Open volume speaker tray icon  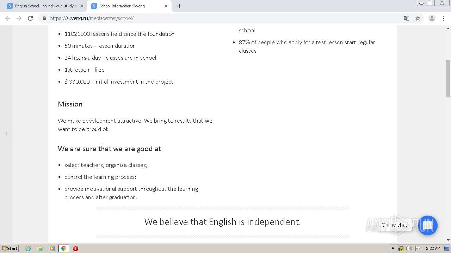point(409,248)
